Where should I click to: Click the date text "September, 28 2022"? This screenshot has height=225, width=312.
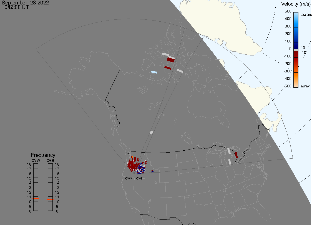pos(25,2)
